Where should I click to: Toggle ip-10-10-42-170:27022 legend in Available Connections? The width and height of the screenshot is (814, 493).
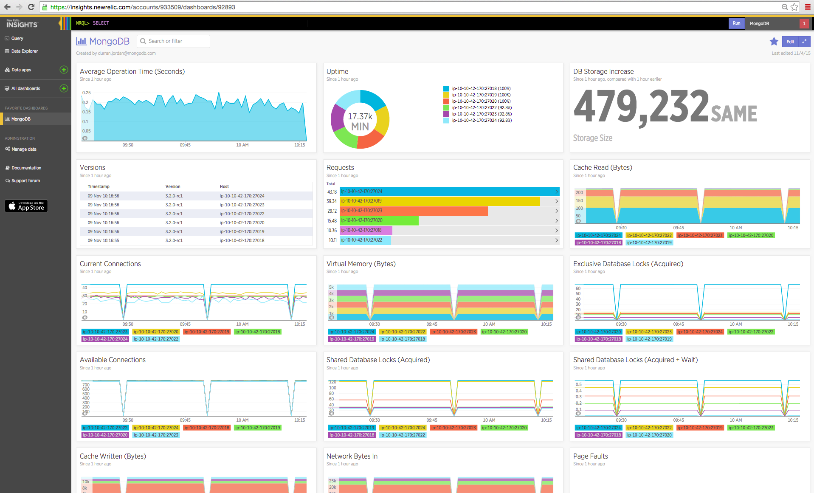(x=105, y=428)
